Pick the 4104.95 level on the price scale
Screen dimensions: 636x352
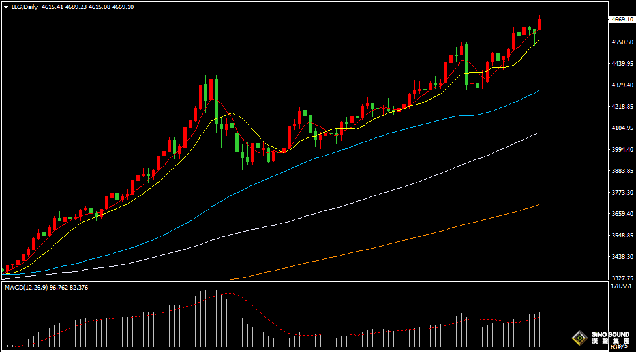[620, 128]
